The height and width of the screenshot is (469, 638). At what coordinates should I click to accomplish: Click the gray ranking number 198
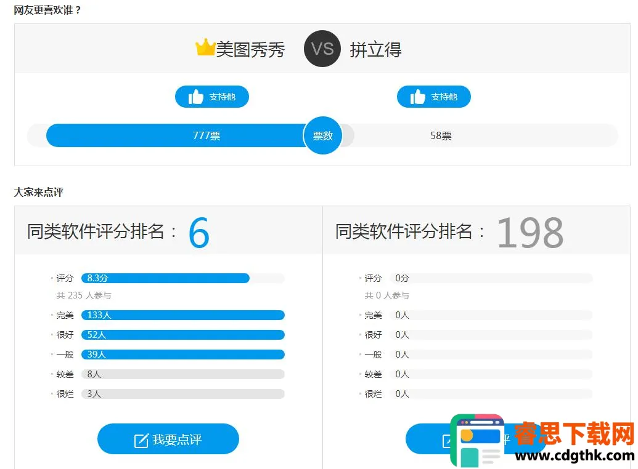[530, 233]
